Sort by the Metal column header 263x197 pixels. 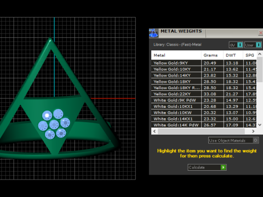pyautogui.click(x=176, y=55)
